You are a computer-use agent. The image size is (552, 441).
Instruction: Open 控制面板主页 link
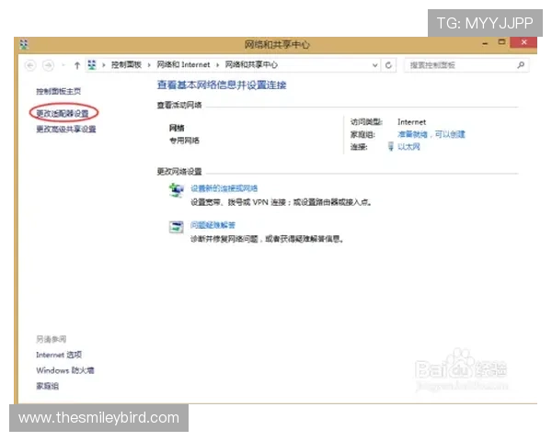point(59,92)
